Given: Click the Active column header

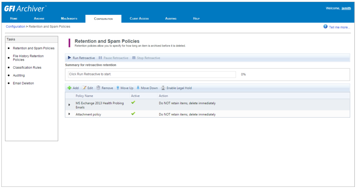Looking at the screenshot, I should [x=135, y=96].
